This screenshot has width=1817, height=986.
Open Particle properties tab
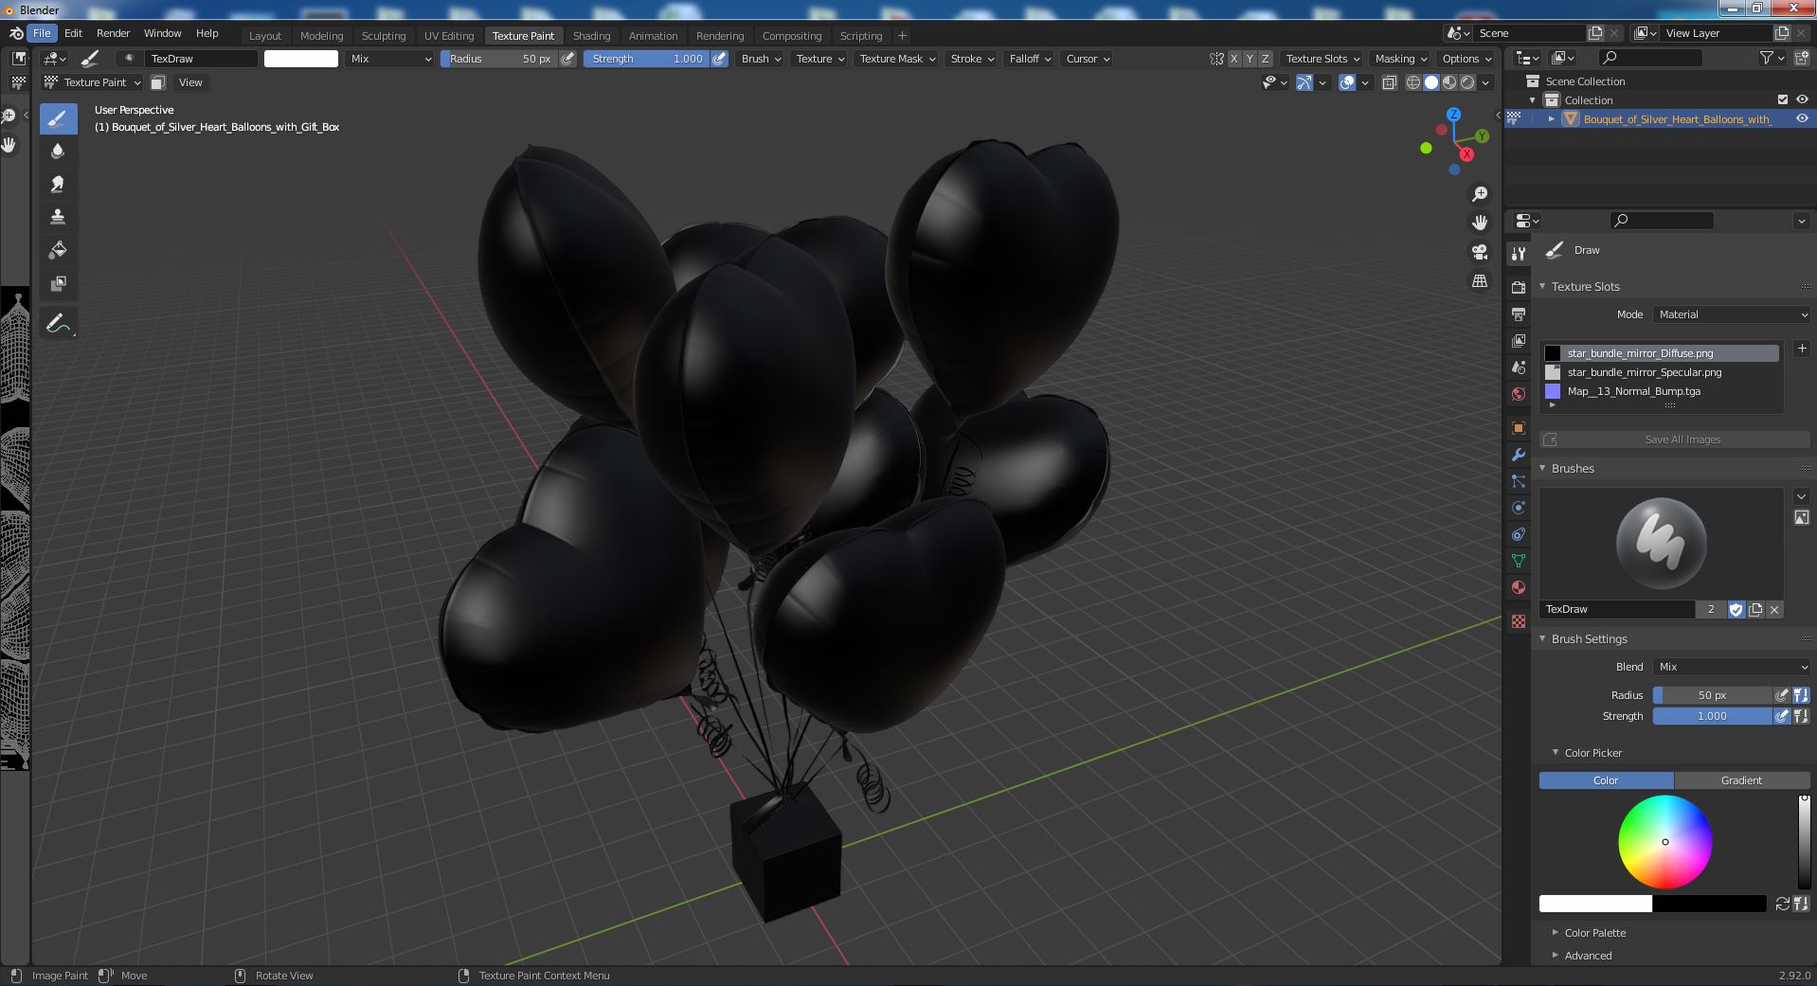(1519, 481)
